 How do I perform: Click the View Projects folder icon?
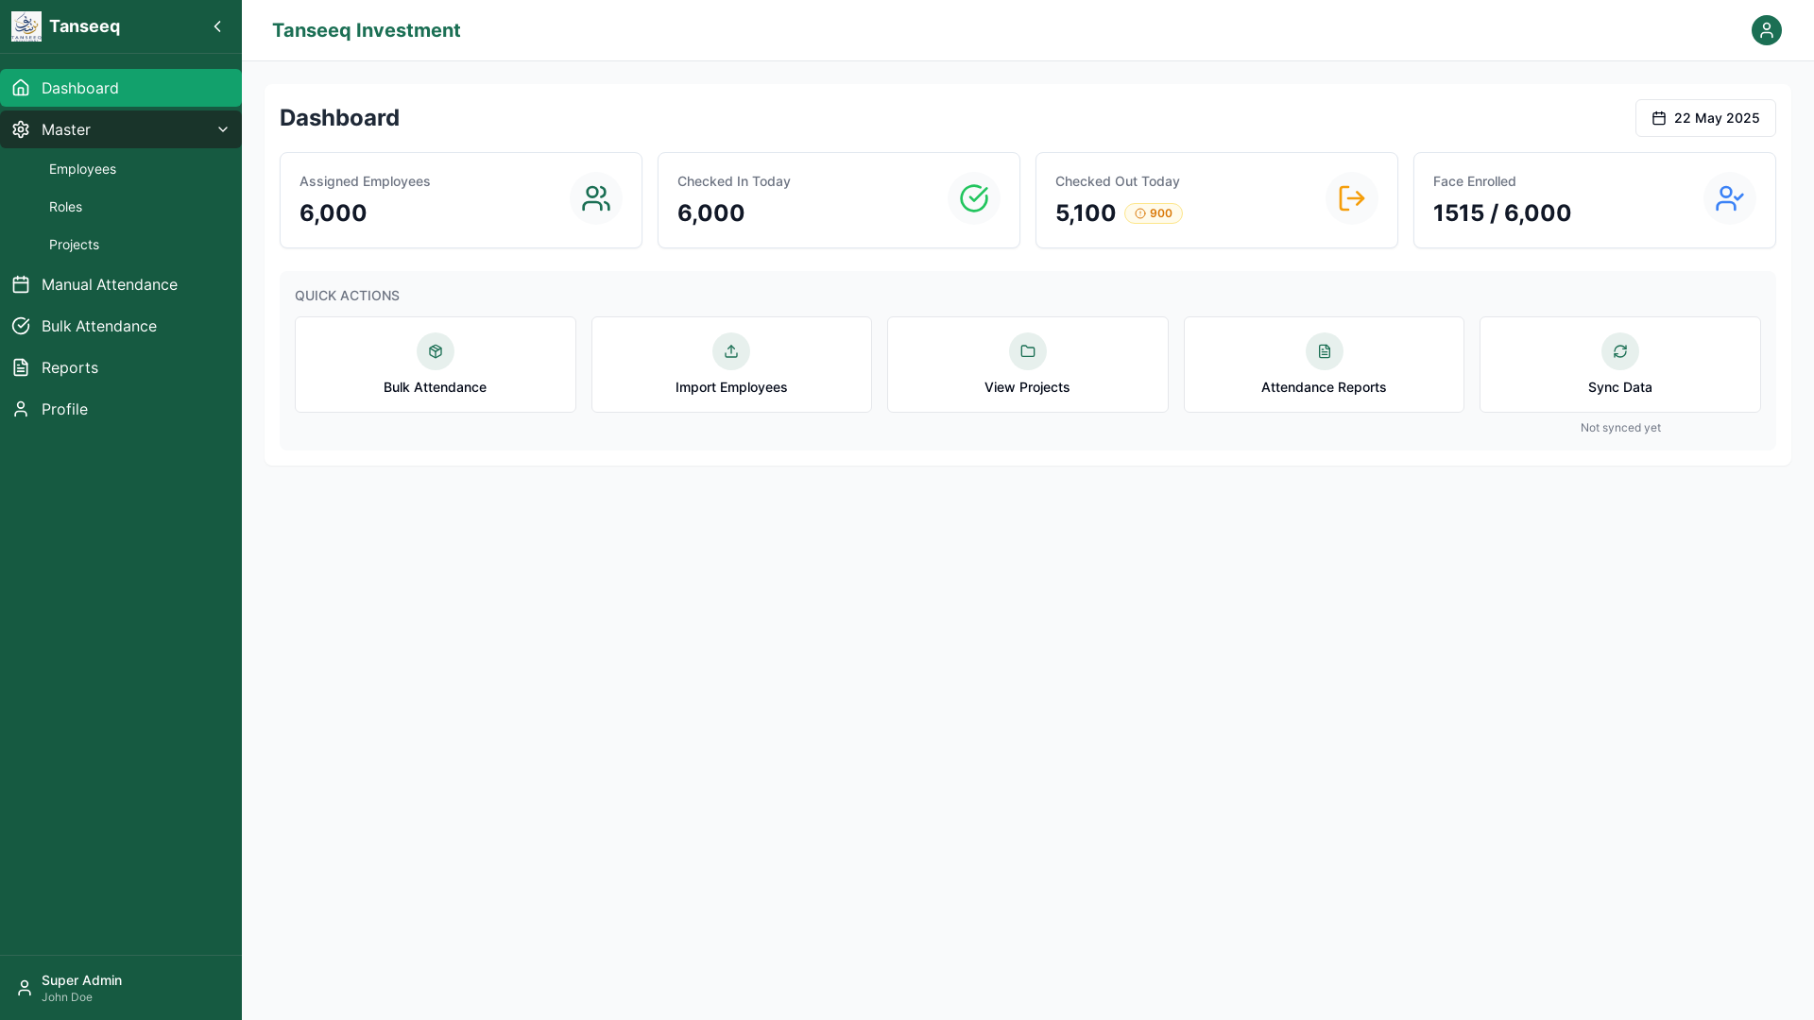coord(1028,351)
